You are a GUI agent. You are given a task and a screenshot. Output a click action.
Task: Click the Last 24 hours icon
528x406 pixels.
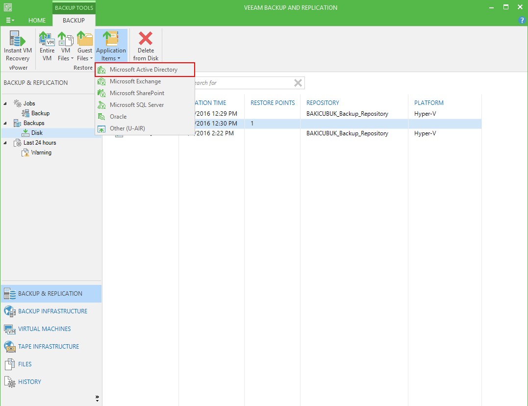click(18, 143)
